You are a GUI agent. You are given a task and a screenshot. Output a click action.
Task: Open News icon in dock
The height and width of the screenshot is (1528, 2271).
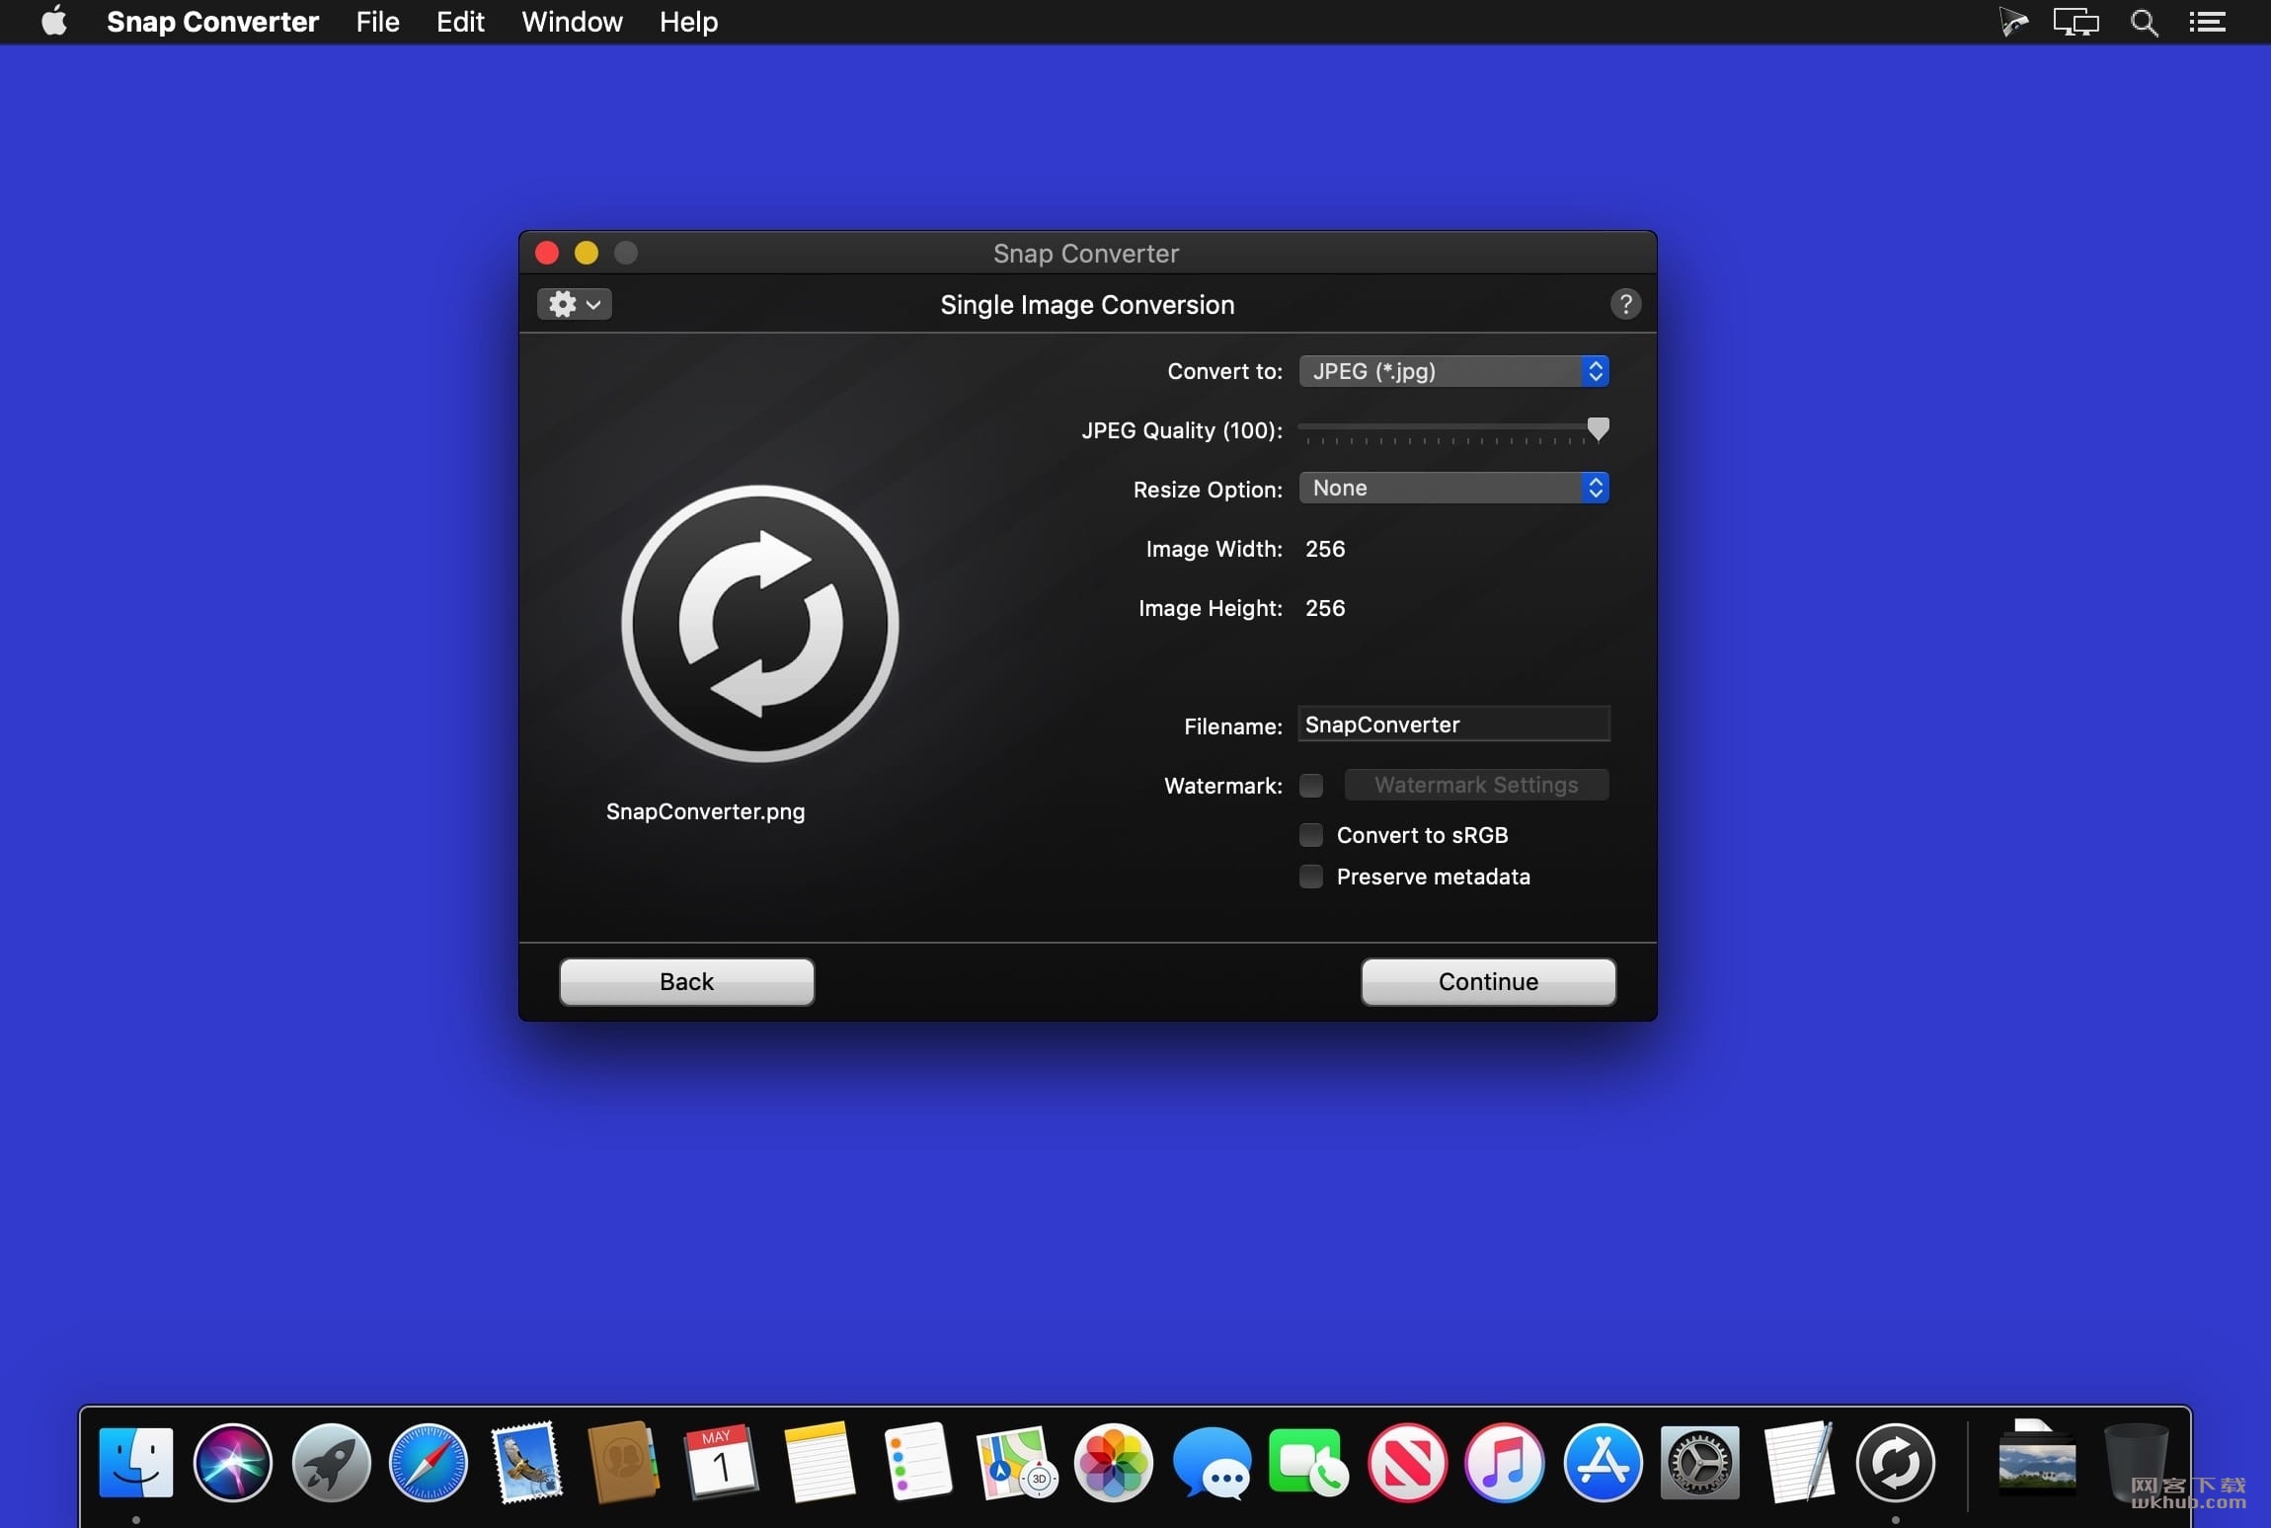coord(1407,1462)
